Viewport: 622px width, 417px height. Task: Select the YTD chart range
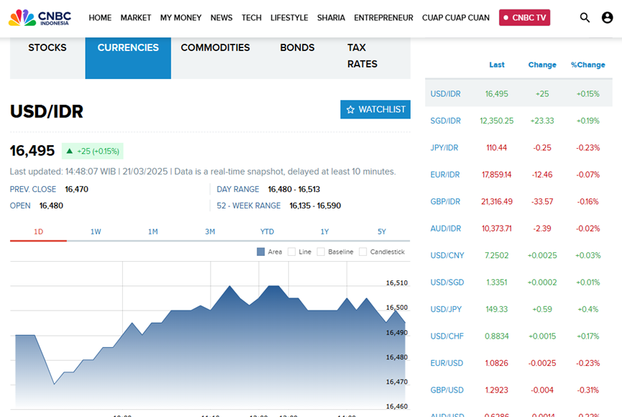(267, 232)
